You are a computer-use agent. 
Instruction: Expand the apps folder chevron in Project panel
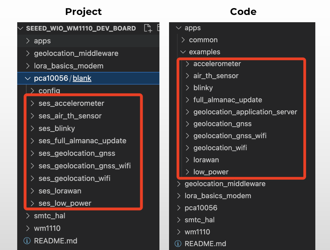point(28,41)
